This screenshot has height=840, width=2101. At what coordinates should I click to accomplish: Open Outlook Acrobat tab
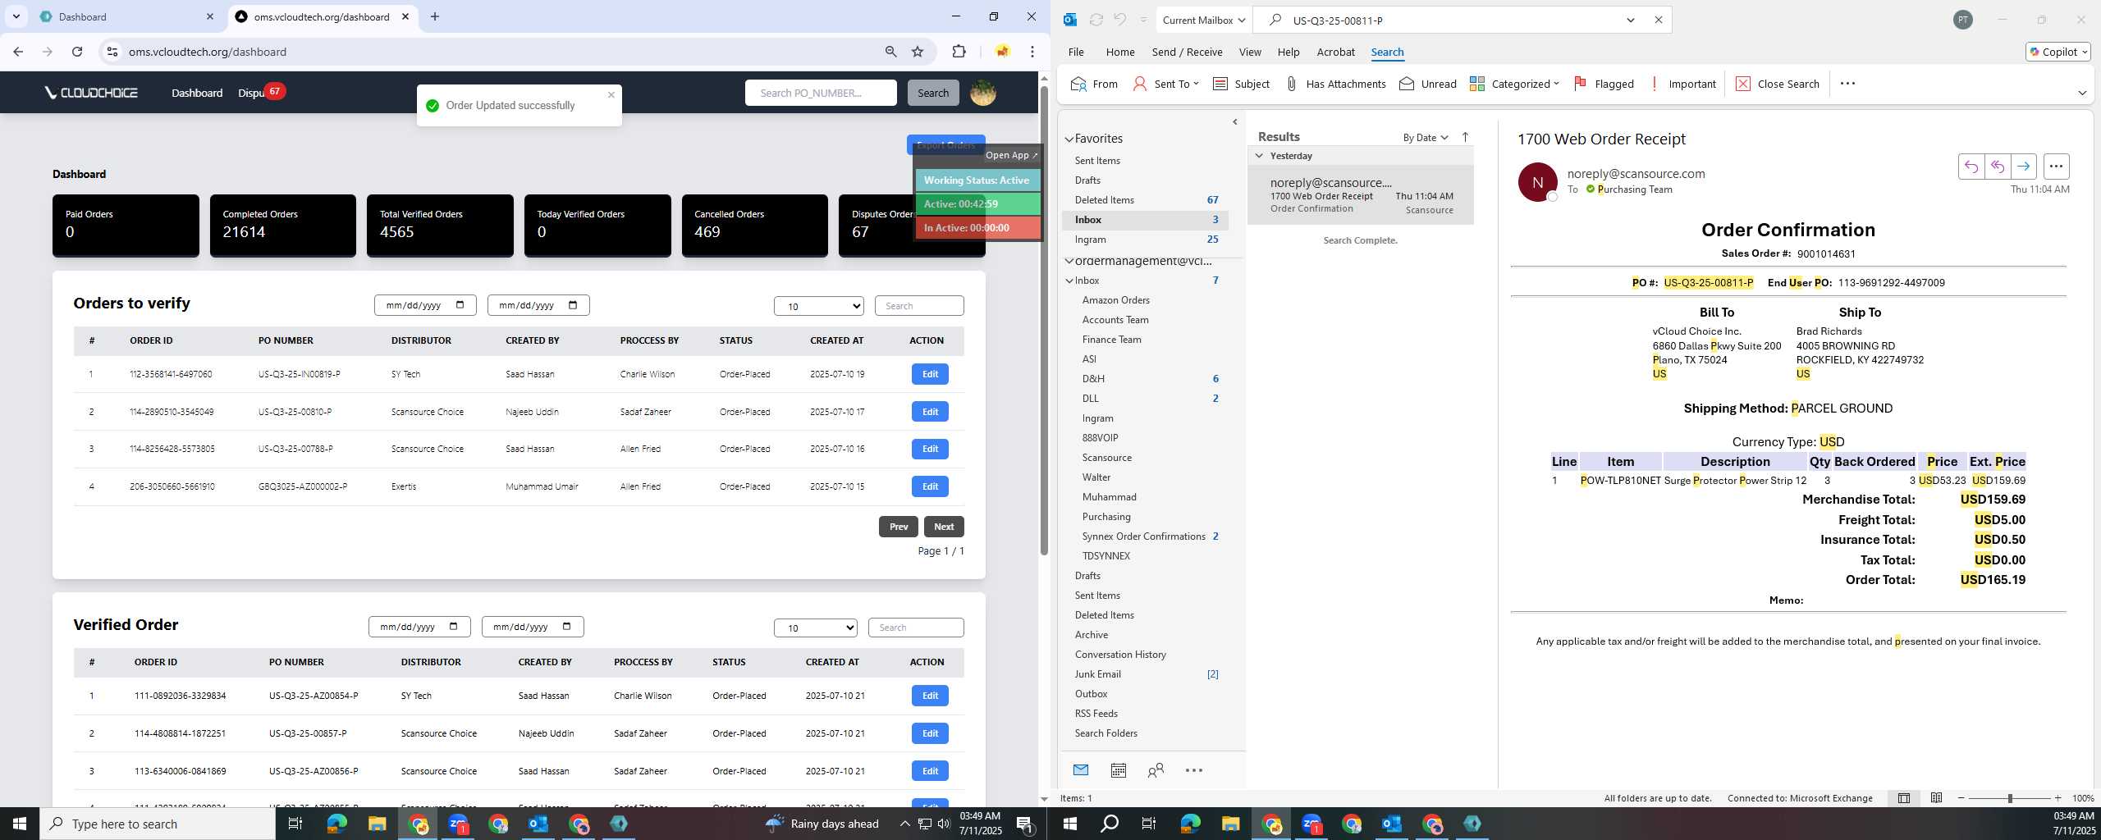1335,52
